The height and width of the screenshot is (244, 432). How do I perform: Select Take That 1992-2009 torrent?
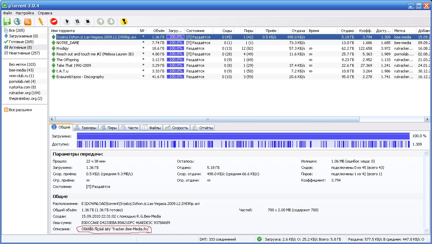(240, 65)
